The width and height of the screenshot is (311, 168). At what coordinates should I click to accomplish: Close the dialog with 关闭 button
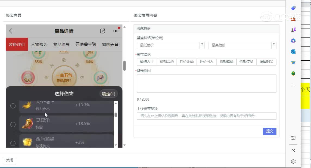tap(9, 160)
